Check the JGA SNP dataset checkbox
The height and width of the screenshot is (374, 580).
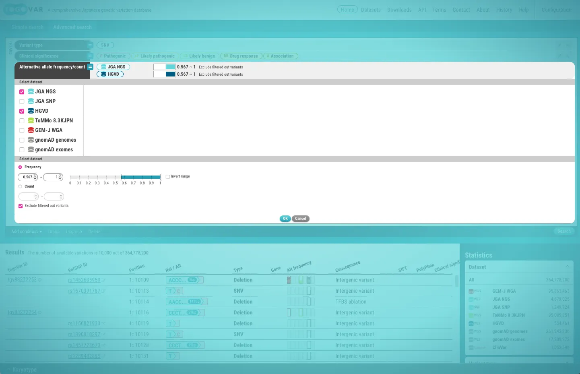coord(22,101)
